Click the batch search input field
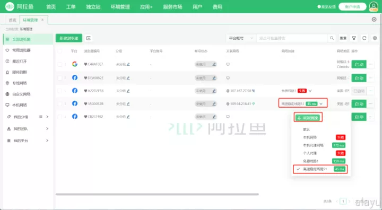The width and height of the screenshot is (382, 210). click(x=292, y=38)
